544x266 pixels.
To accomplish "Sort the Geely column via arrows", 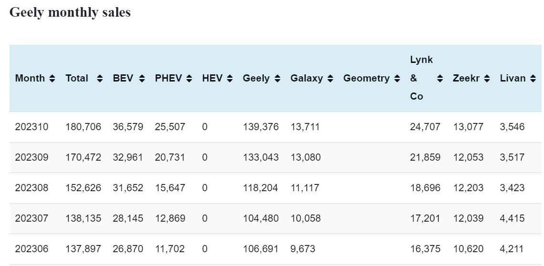I will [277, 78].
